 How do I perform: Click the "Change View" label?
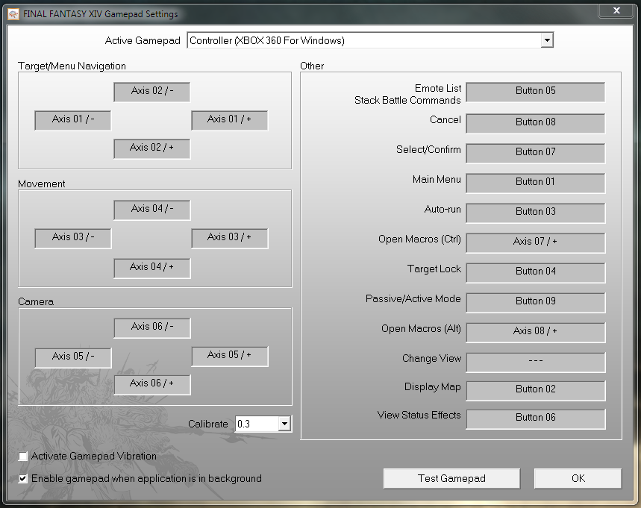(432, 358)
